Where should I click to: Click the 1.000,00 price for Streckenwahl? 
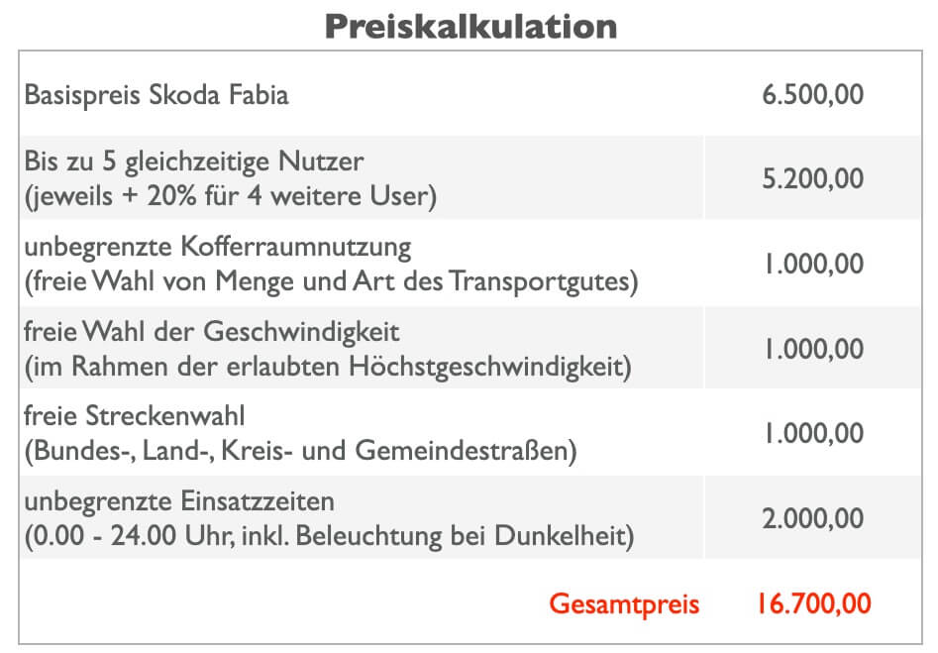point(813,434)
